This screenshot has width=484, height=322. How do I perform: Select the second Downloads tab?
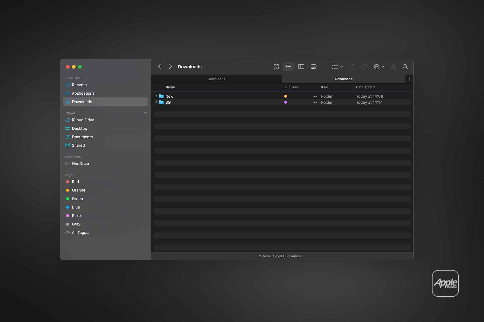(x=344, y=79)
